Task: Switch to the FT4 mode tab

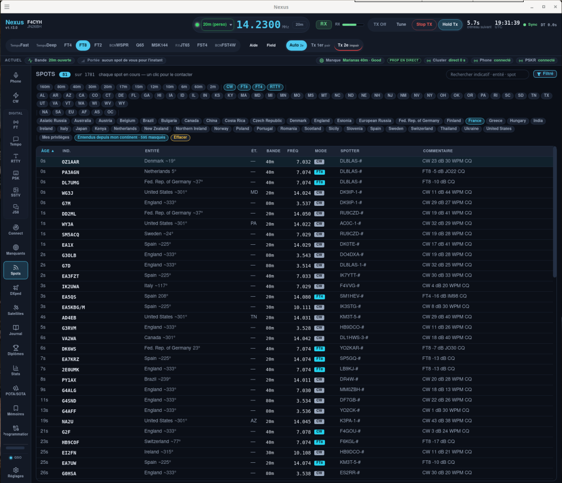Action: click(x=68, y=45)
